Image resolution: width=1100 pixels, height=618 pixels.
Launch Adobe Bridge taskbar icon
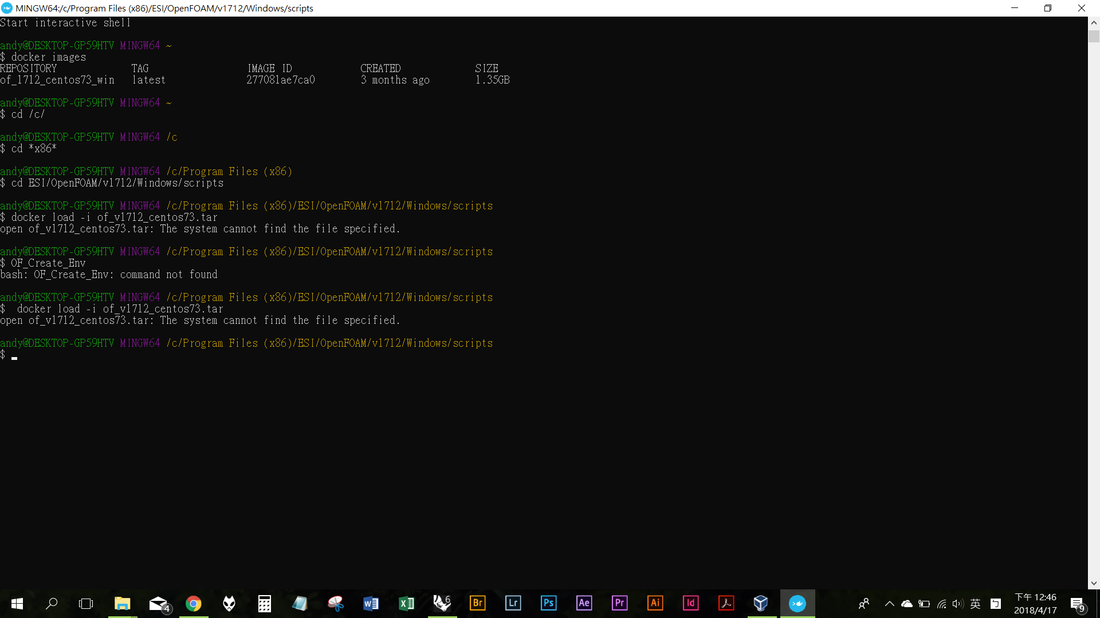(x=477, y=603)
